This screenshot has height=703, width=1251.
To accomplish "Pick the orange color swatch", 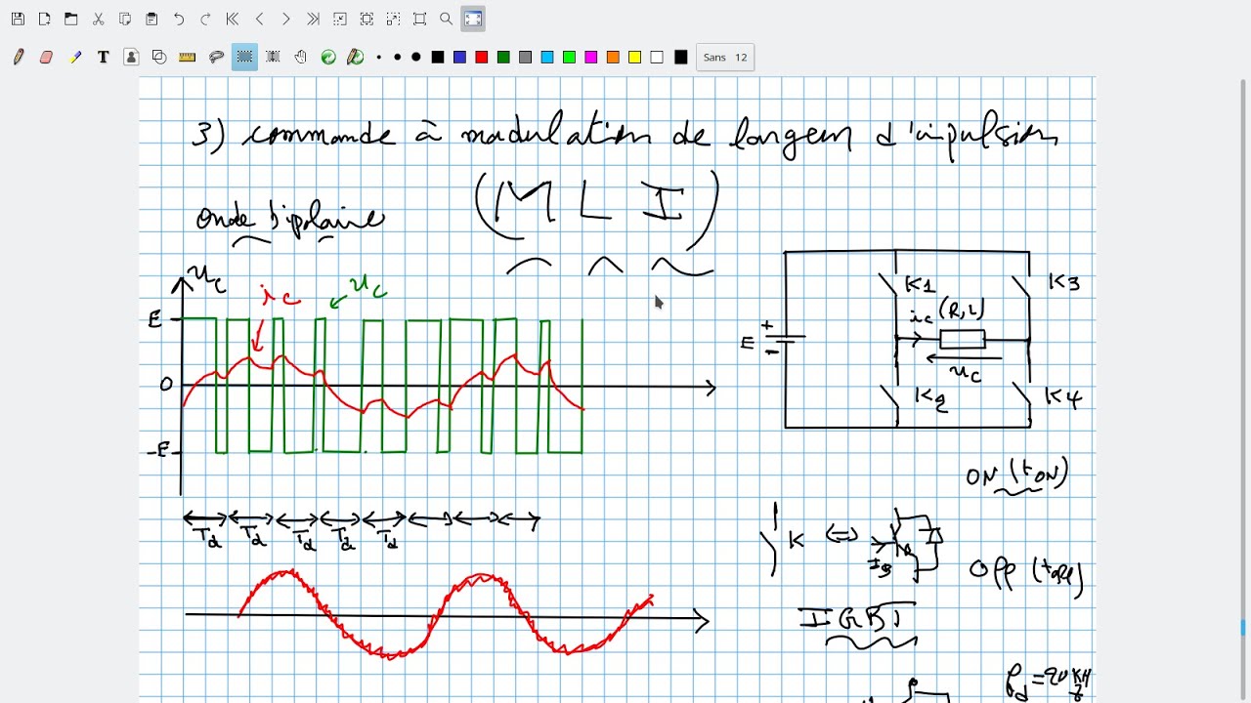I will coord(613,58).
